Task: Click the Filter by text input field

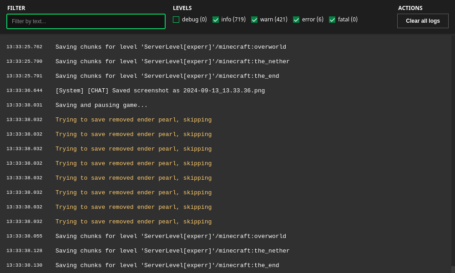Action: (x=86, y=21)
